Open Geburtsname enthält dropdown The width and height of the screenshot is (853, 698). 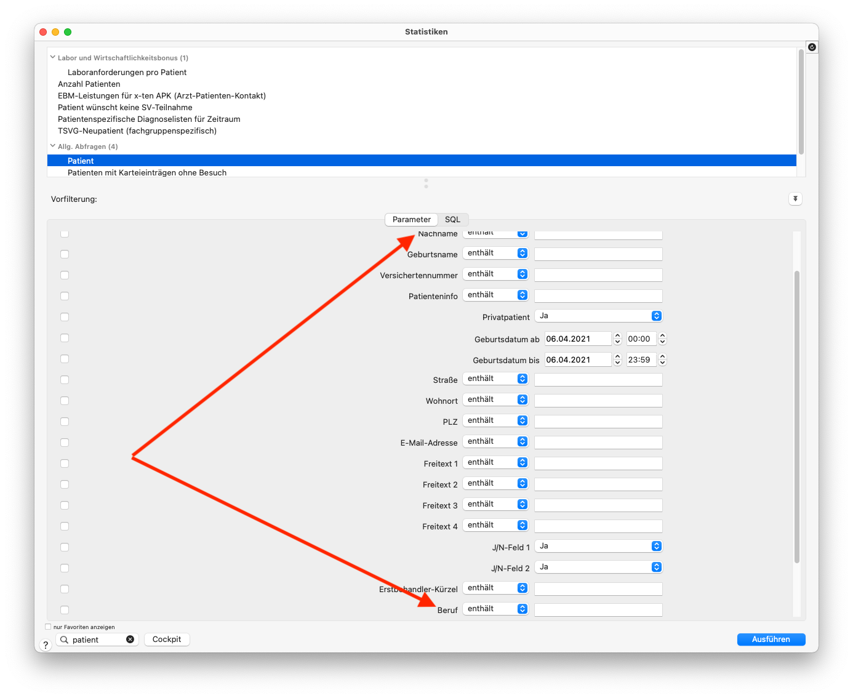(x=495, y=253)
